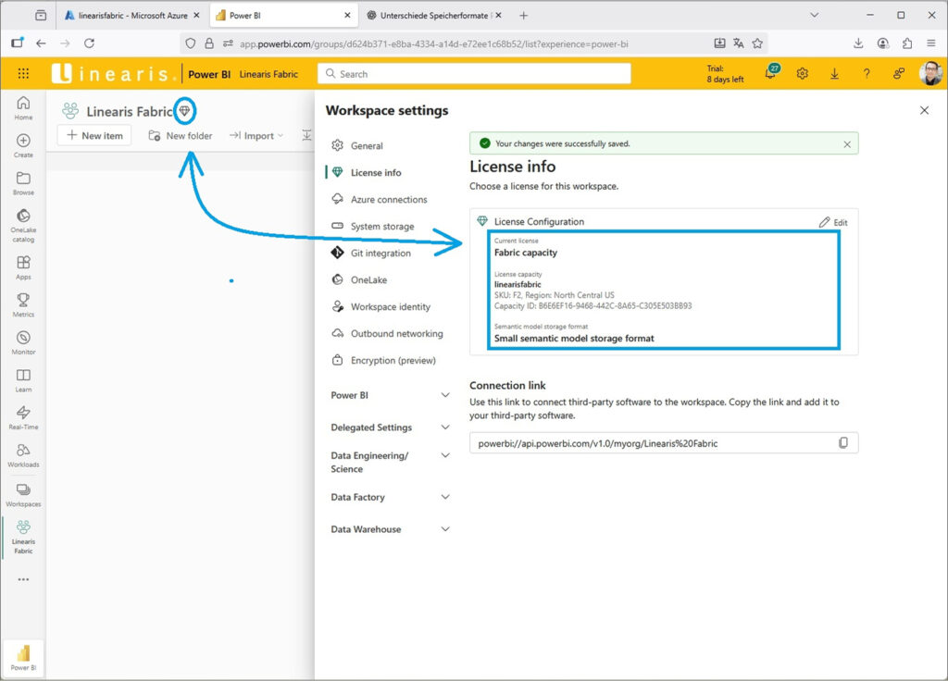Click the sidebar more options ellipsis

(x=23, y=579)
